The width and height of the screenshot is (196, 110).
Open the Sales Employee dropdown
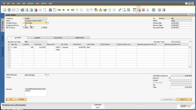point(46,75)
